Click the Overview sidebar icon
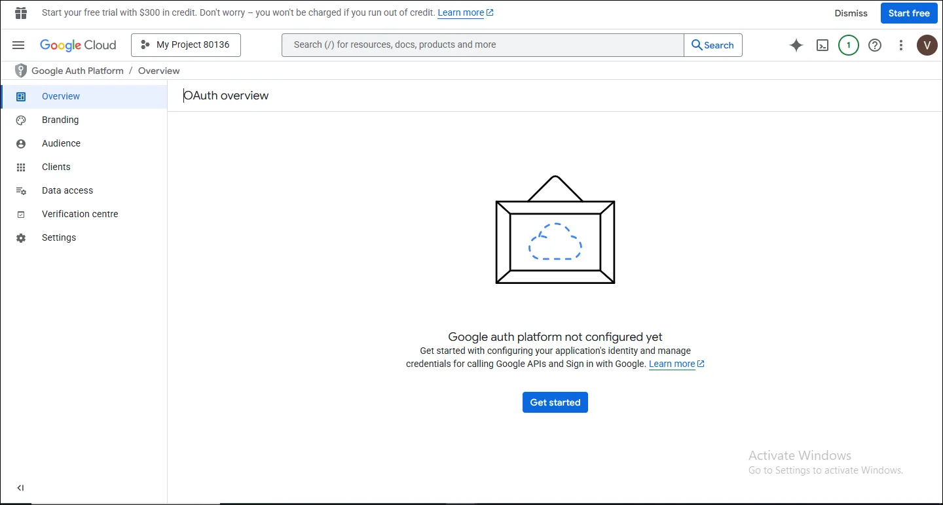 (21, 97)
